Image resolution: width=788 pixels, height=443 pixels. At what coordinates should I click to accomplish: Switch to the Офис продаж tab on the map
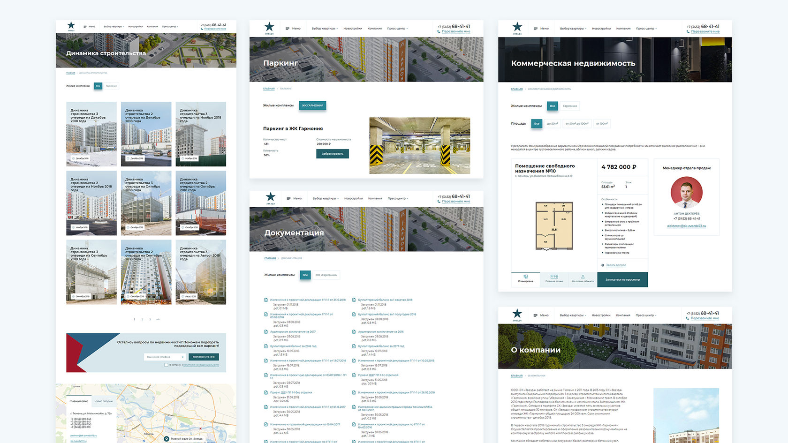click(104, 401)
